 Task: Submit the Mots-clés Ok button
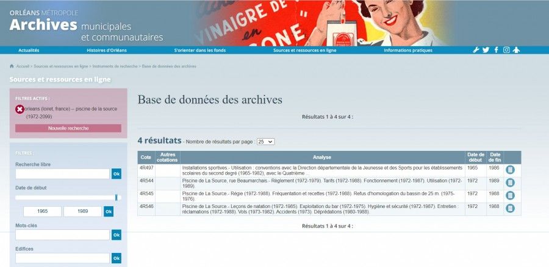[117, 235]
